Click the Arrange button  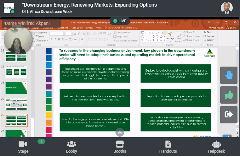coord(170,36)
